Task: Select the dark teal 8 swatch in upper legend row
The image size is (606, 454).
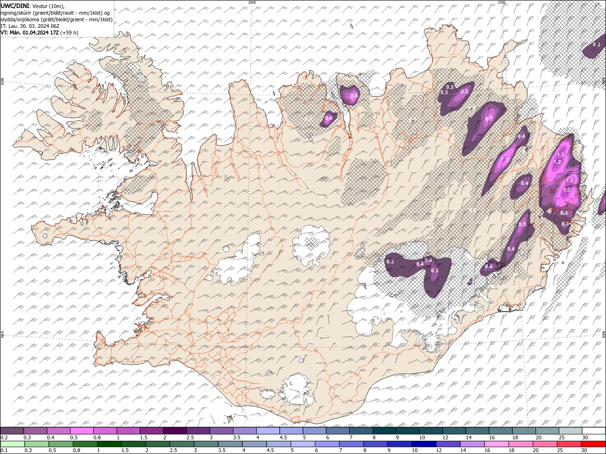Action: click(x=384, y=431)
